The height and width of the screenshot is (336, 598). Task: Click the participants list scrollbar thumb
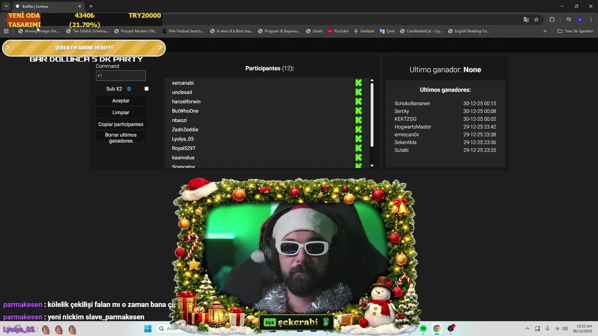tap(372, 115)
